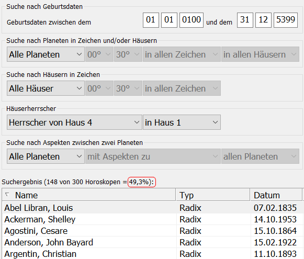The height and width of the screenshot is (259, 304).
Task: Open the Herrscher von Haus 4 dropdown
Action: coord(74,122)
